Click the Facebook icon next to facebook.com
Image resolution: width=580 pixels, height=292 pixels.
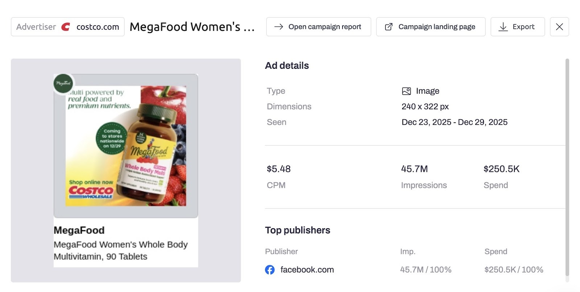pos(270,270)
